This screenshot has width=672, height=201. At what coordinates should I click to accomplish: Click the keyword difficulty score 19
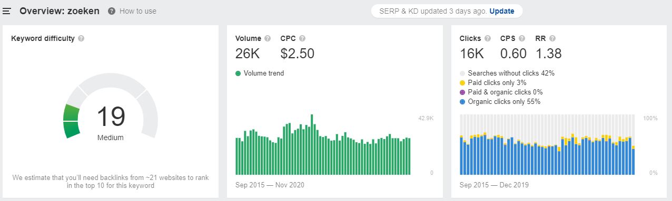click(x=111, y=117)
